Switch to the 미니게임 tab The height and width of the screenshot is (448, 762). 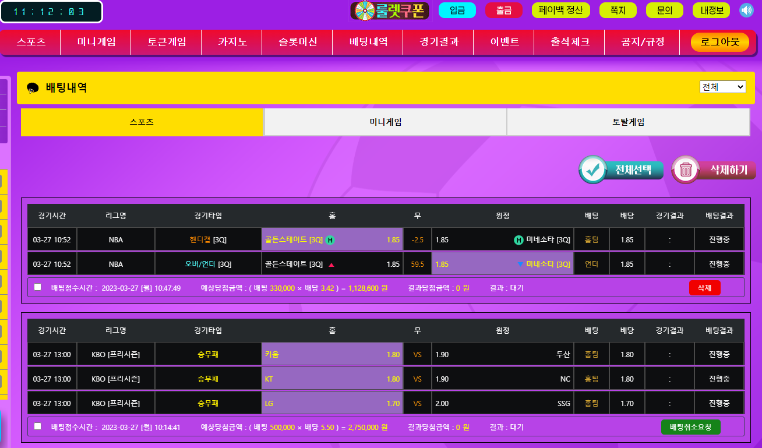[x=386, y=122]
